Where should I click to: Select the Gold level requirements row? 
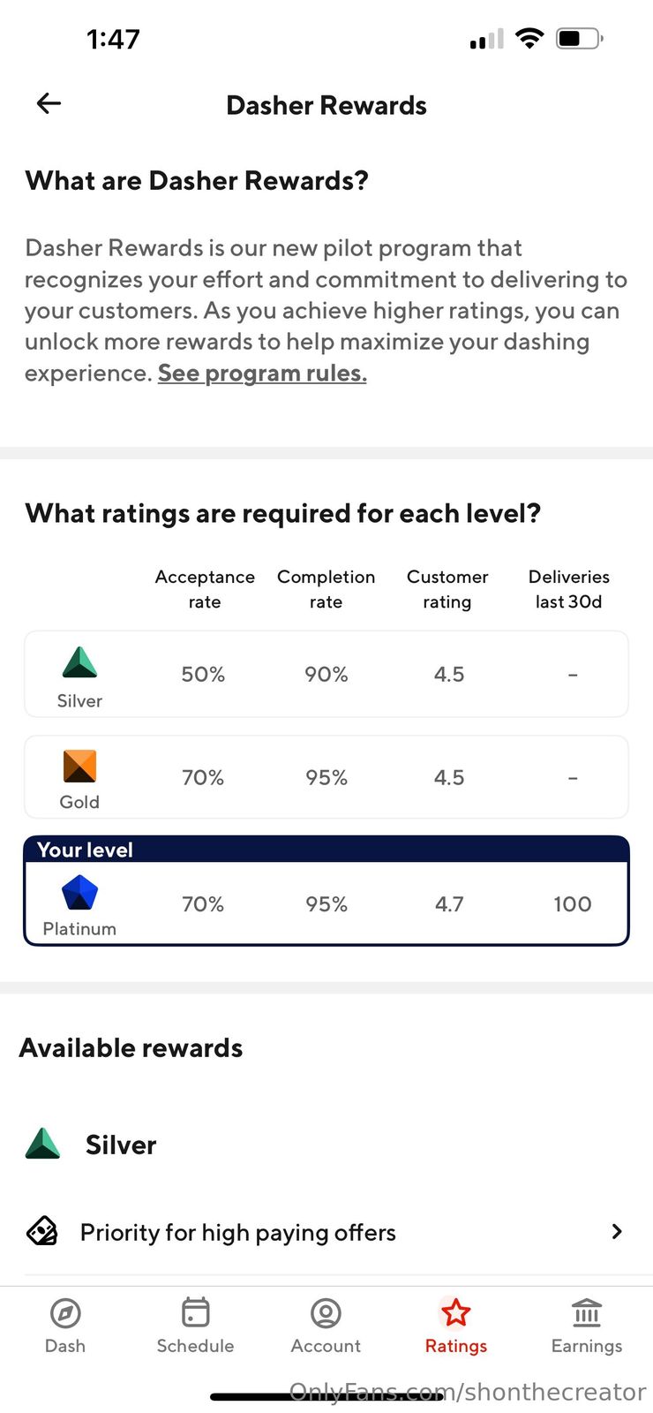click(326, 777)
